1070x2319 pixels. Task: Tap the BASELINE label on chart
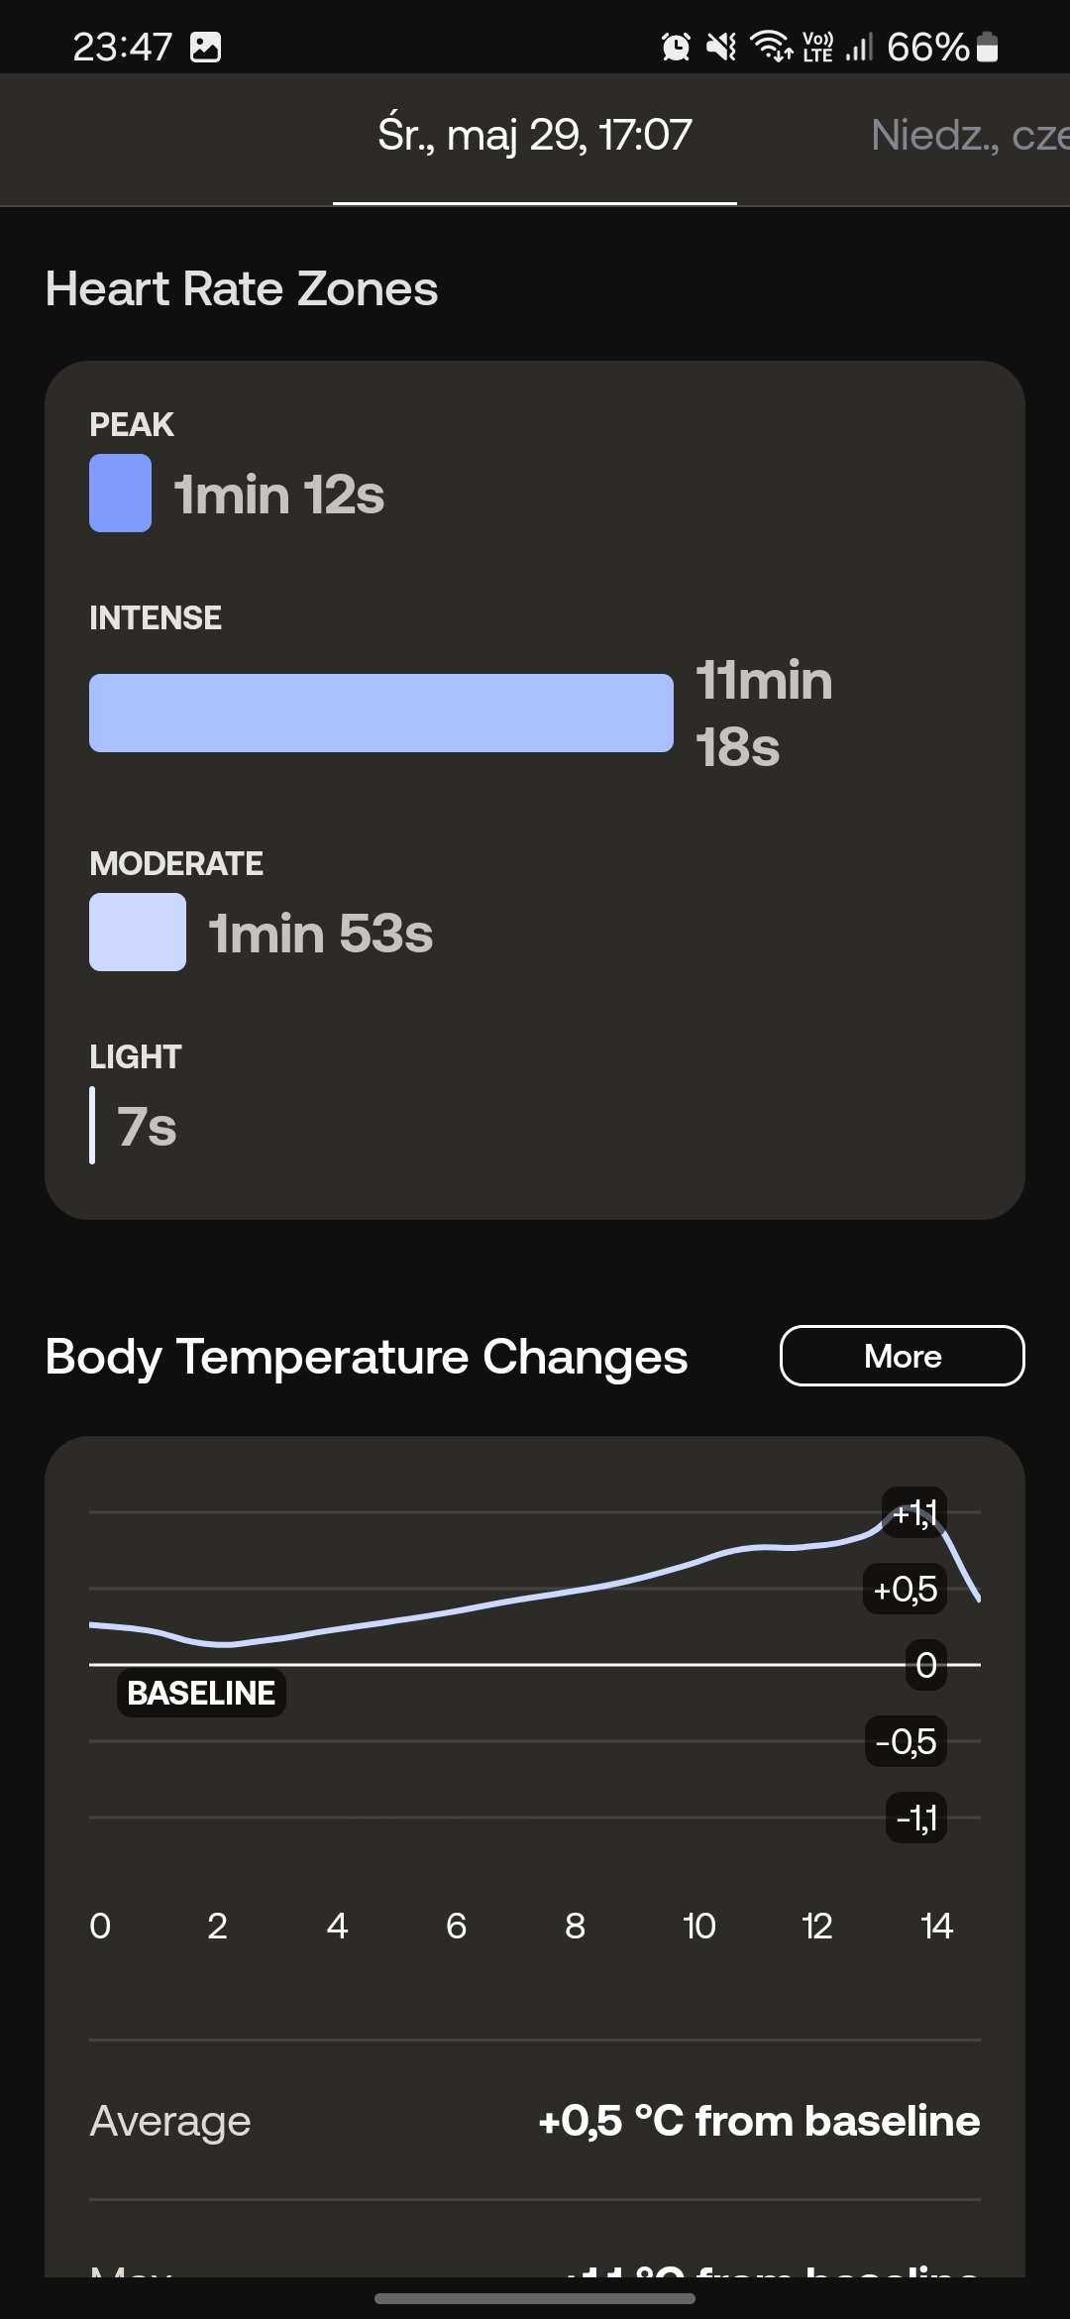[x=201, y=1693]
